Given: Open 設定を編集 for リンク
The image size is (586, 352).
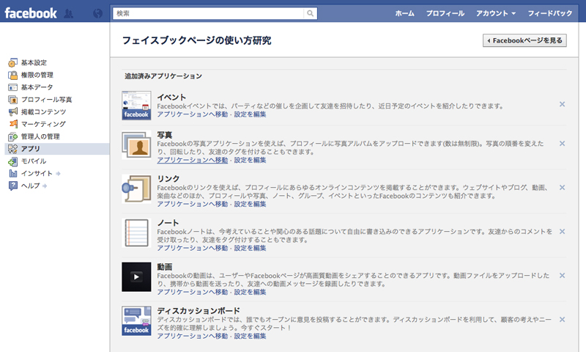Looking at the screenshot, I should [250, 204].
